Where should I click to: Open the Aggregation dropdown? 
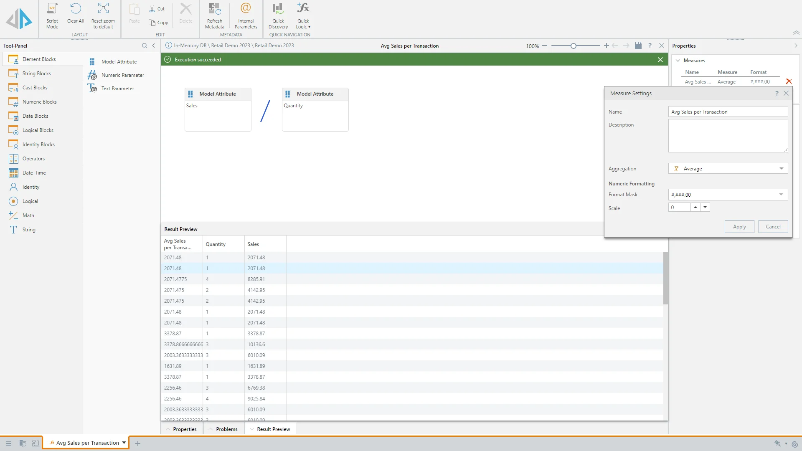click(781, 168)
